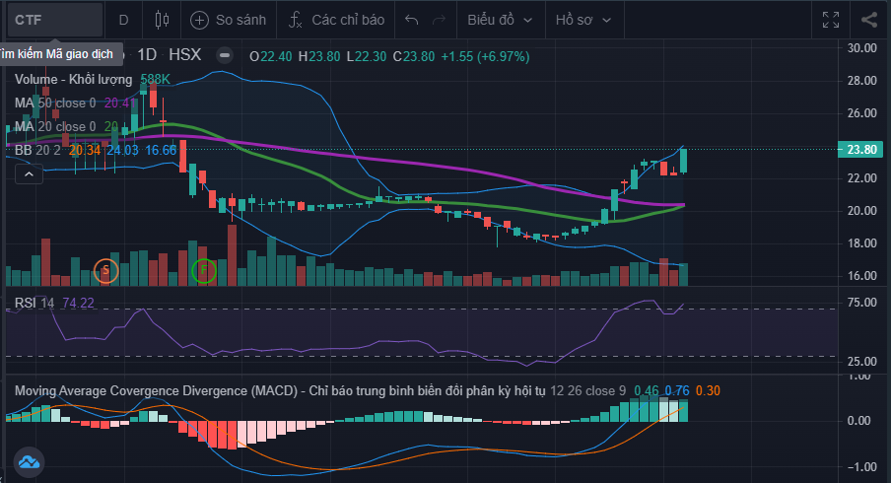The image size is (891, 483).
Task: Select the MACD indicator title
Action: pyautogui.click(x=280, y=391)
